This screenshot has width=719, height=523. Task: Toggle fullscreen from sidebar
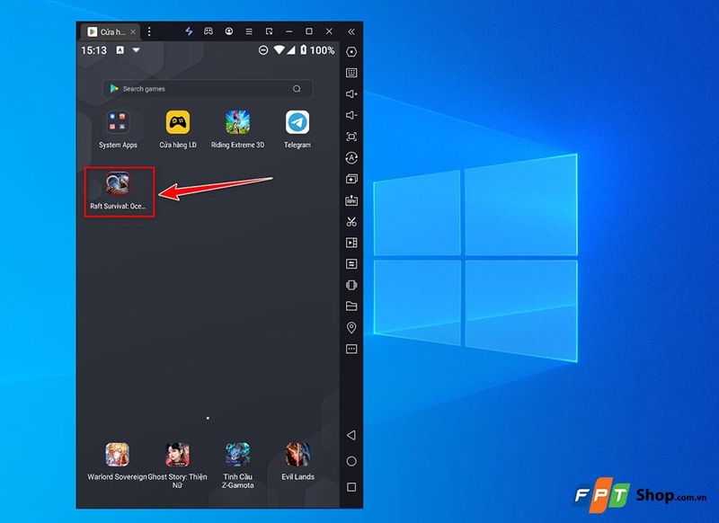coord(351,137)
